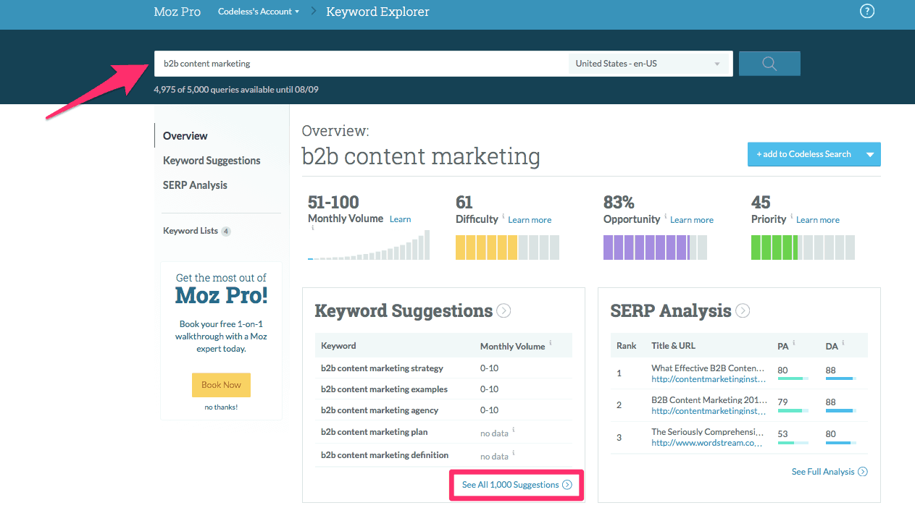The image size is (915, 508).
Task: Select keyword b2b content marketing examples
Action: (384, 389)
